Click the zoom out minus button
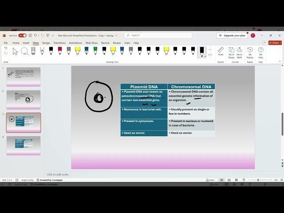Screen dimensions: 284x213 [x=249, y=180]
